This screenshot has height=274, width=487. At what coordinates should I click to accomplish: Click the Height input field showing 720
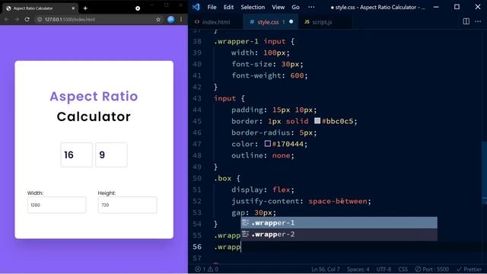point(127,205)
